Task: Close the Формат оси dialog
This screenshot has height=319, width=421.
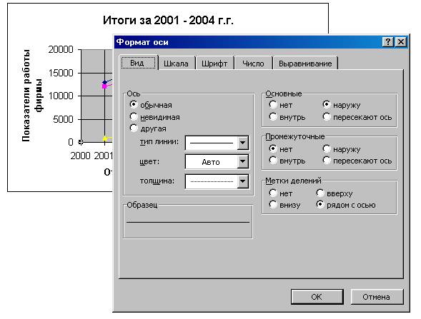Action: point(401,42)
